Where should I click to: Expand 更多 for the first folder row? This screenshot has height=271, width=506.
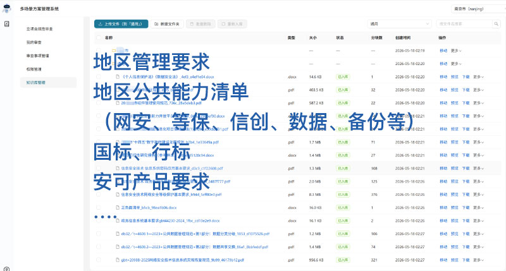456,51
